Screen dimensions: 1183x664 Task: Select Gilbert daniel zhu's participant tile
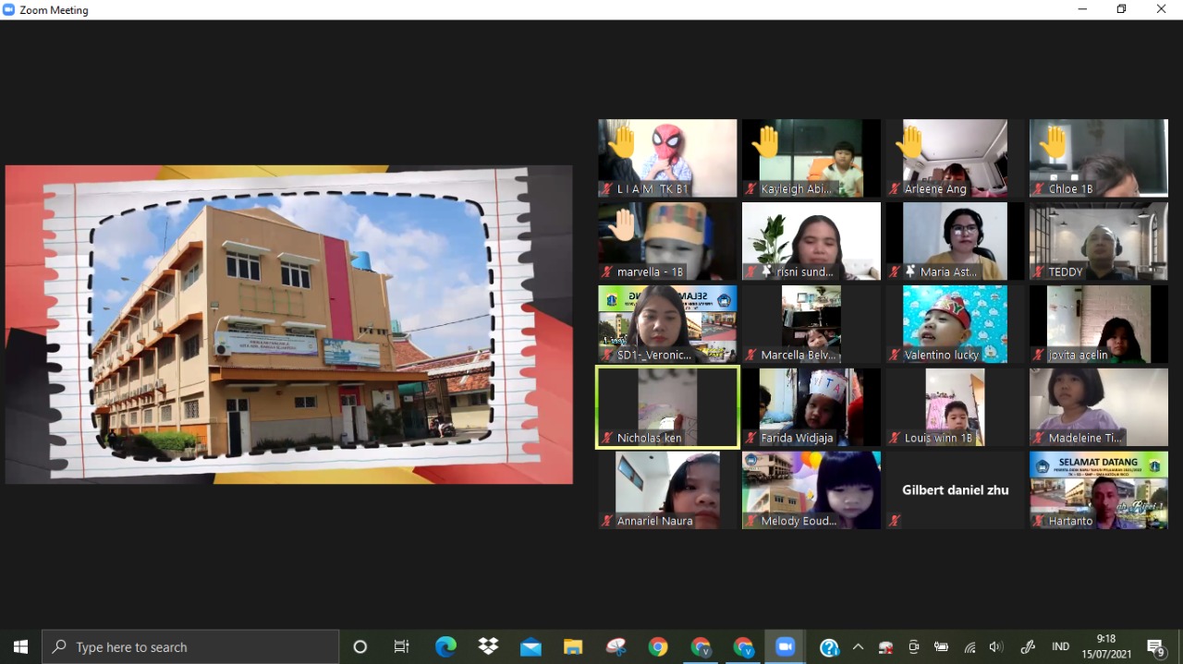(955, 490)
